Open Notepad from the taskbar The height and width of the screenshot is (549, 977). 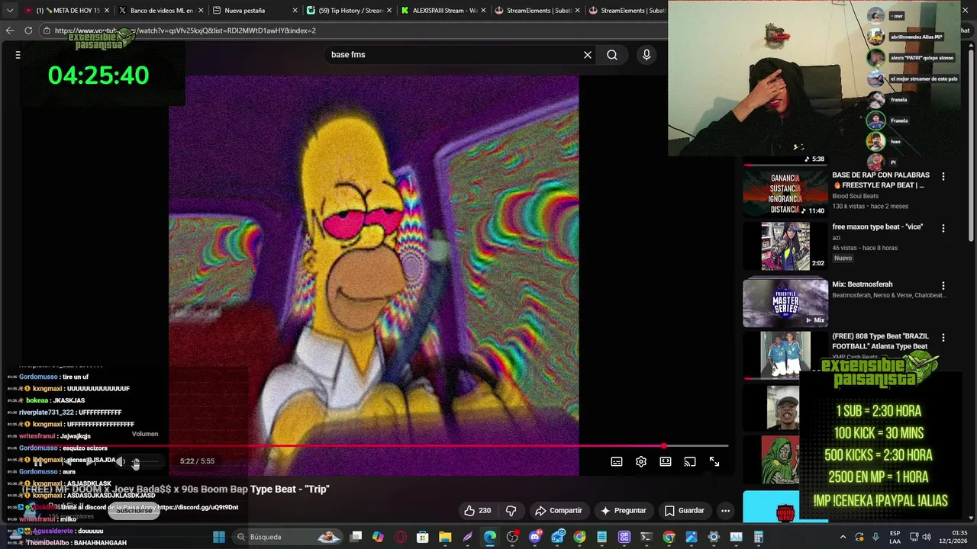tap(602, 537)
